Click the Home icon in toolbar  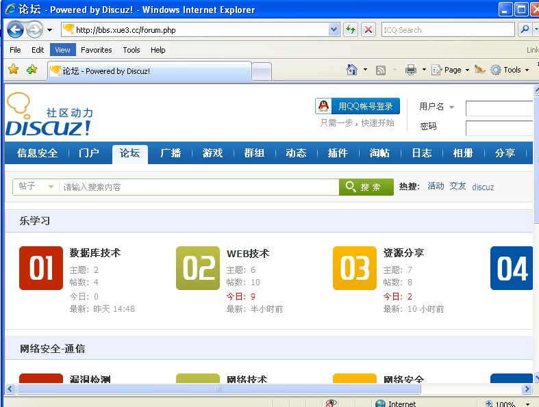(x=352, y=70)
